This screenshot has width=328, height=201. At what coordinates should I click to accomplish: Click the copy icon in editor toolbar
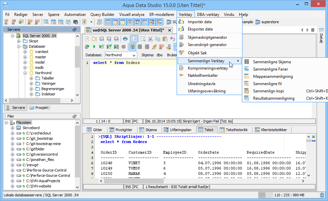158,39
